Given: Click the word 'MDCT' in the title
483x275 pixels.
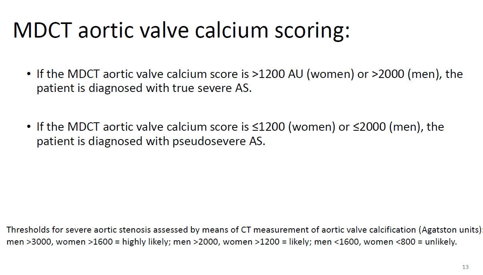Looking at the screenshot, I should 42,30.
